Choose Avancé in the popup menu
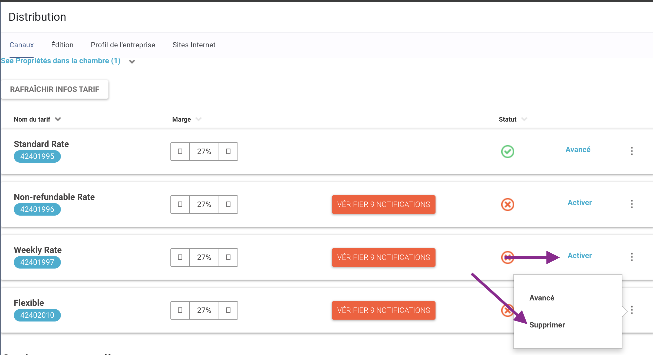The width and height of the screenshot is (653, 355). tap(542, 298)
